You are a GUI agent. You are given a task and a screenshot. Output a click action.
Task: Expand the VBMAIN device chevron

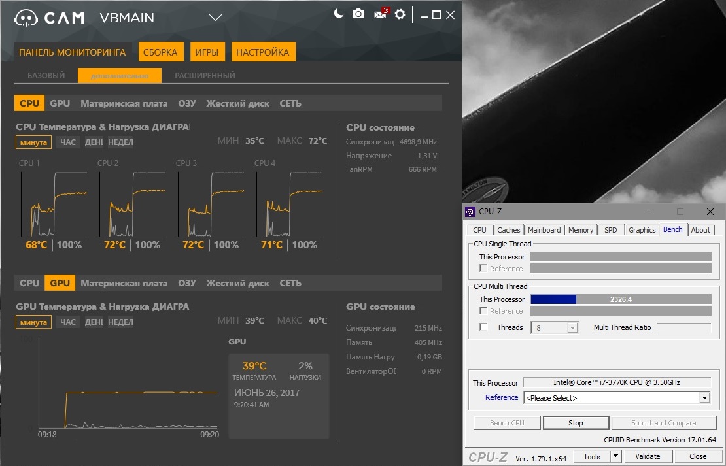click(215, 18)
